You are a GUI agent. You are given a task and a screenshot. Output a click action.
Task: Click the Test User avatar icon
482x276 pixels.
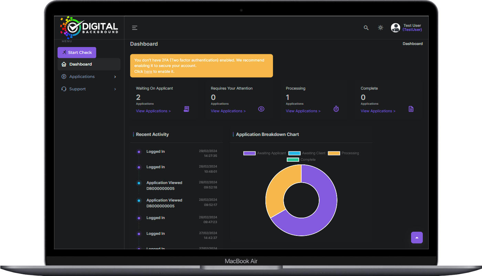pyautogui.click(x=395, y=28)
